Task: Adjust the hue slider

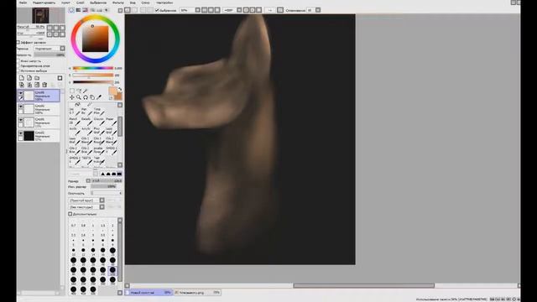Action: coord(93,68)
